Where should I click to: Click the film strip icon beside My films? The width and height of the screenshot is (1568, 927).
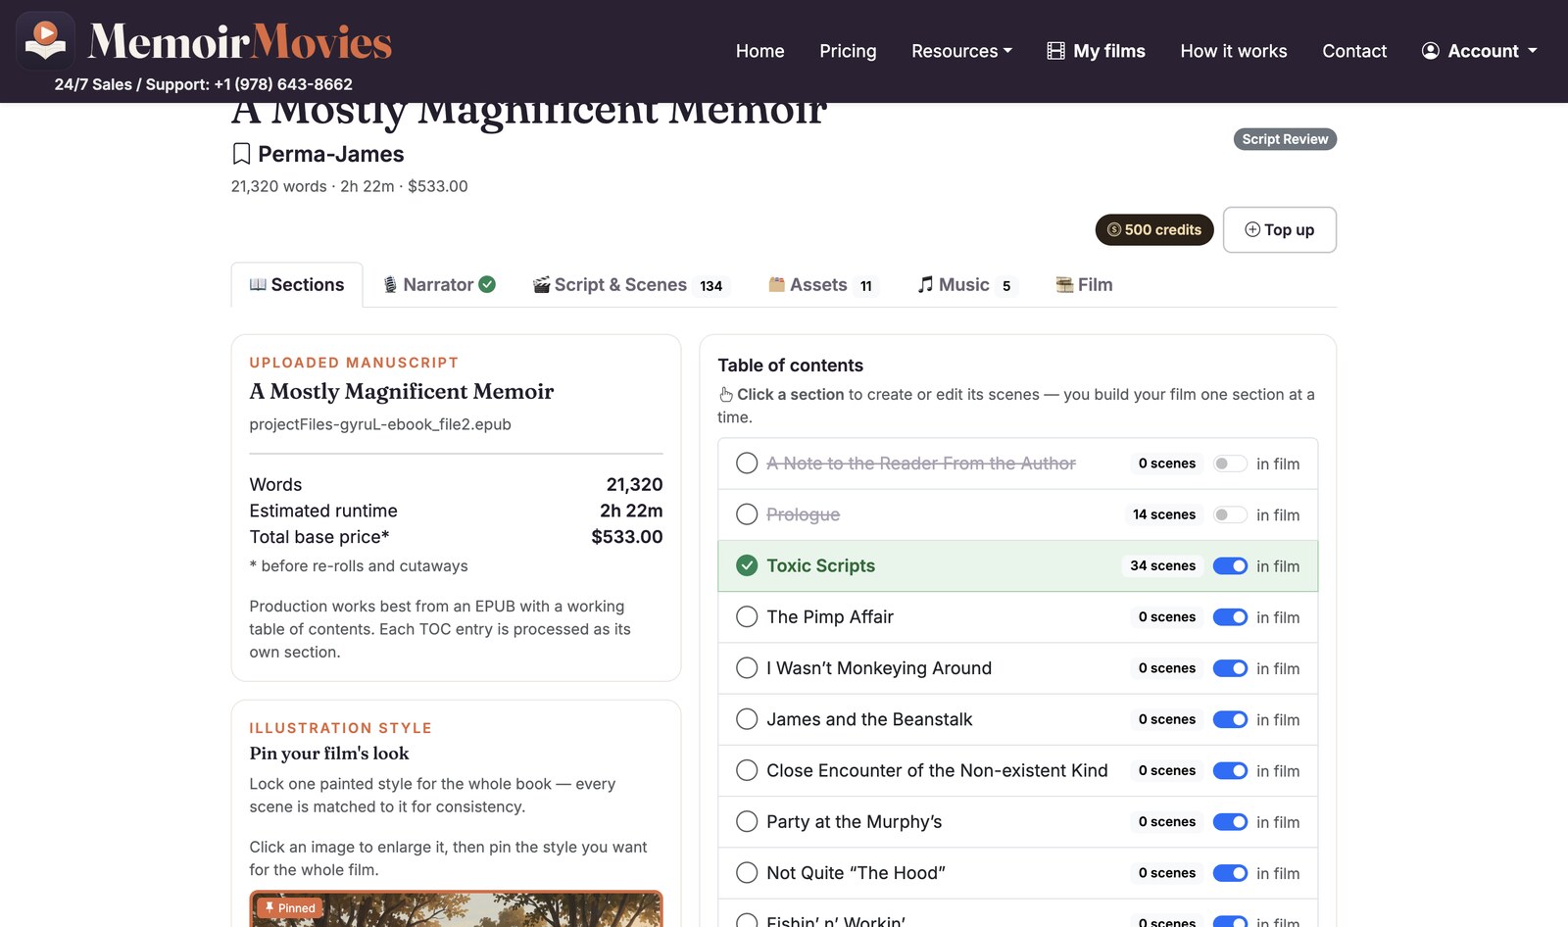(1055, 51)
